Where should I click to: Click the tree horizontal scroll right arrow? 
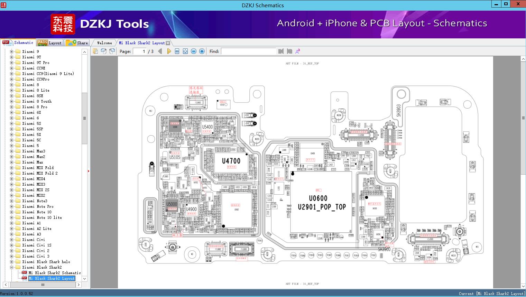(79, 285)
